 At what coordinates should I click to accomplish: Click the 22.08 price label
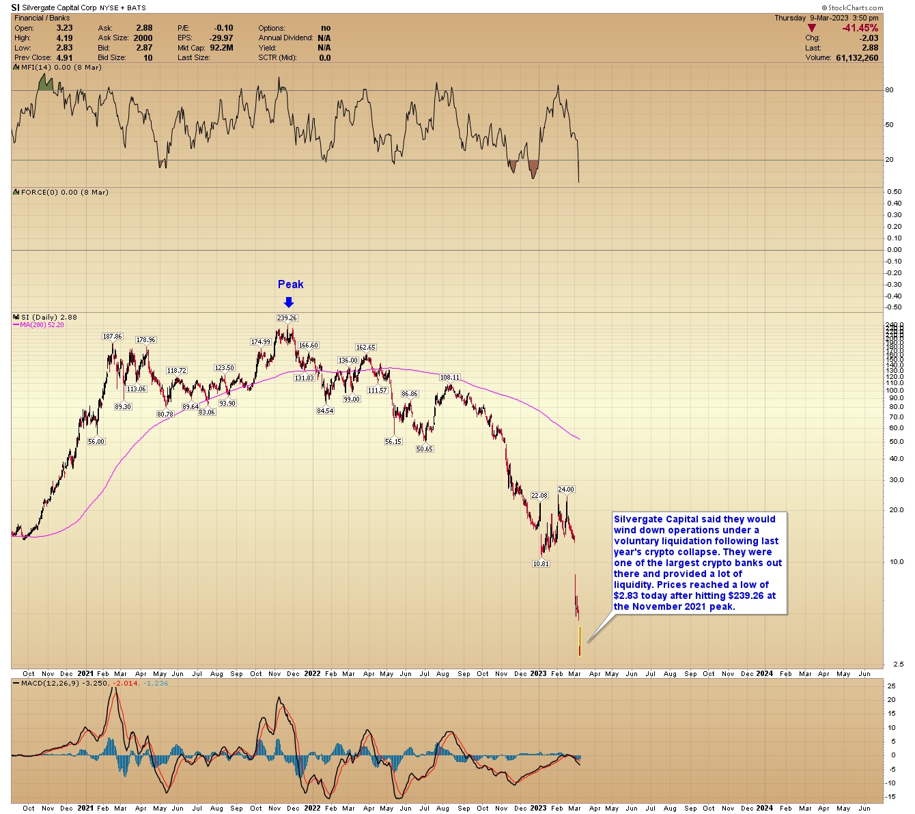point(539,495)
